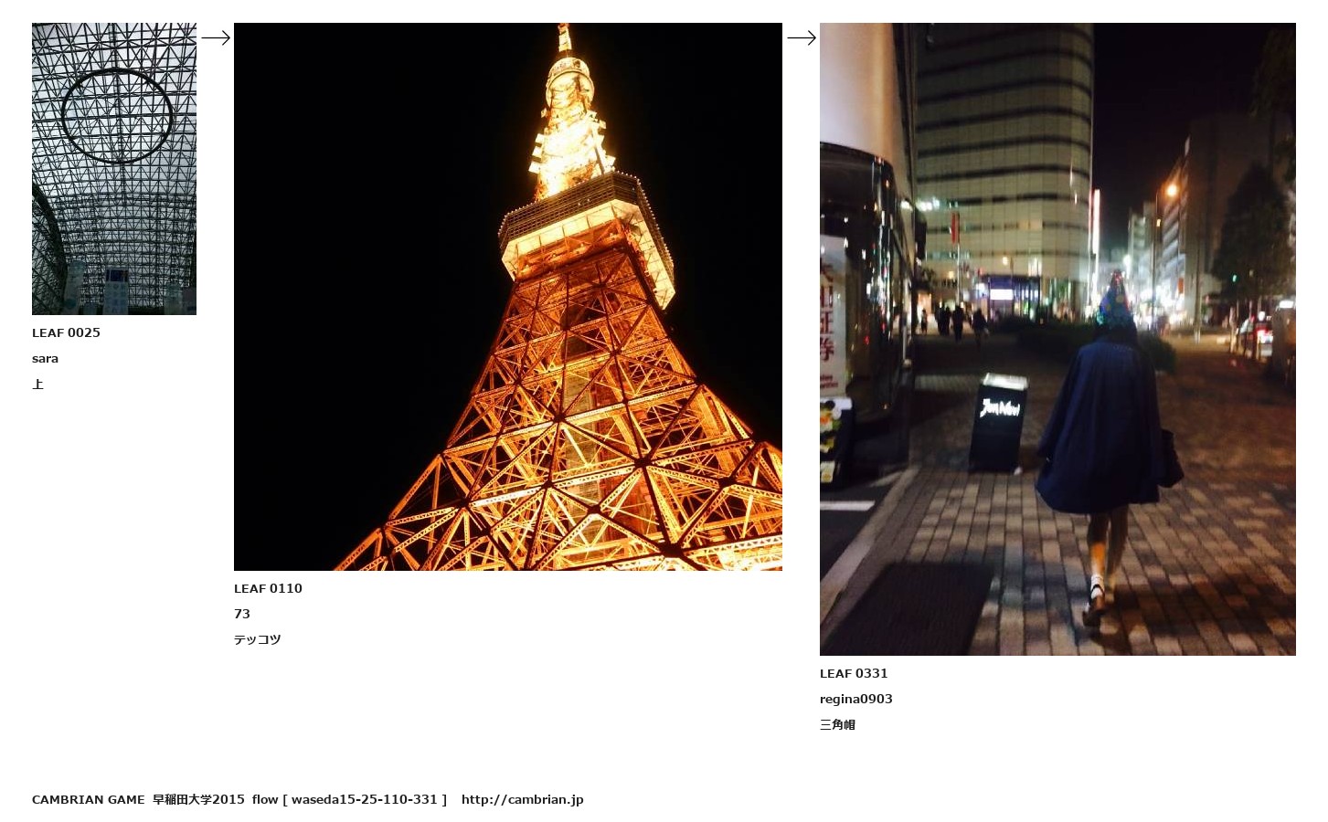Click the Jun Mori sign in street photo
Viewport: 1328px width, 822px height.
(x=999, y=421)
